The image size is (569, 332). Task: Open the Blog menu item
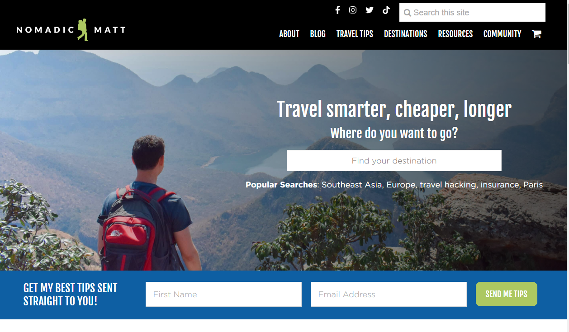(x=318, y=34)
